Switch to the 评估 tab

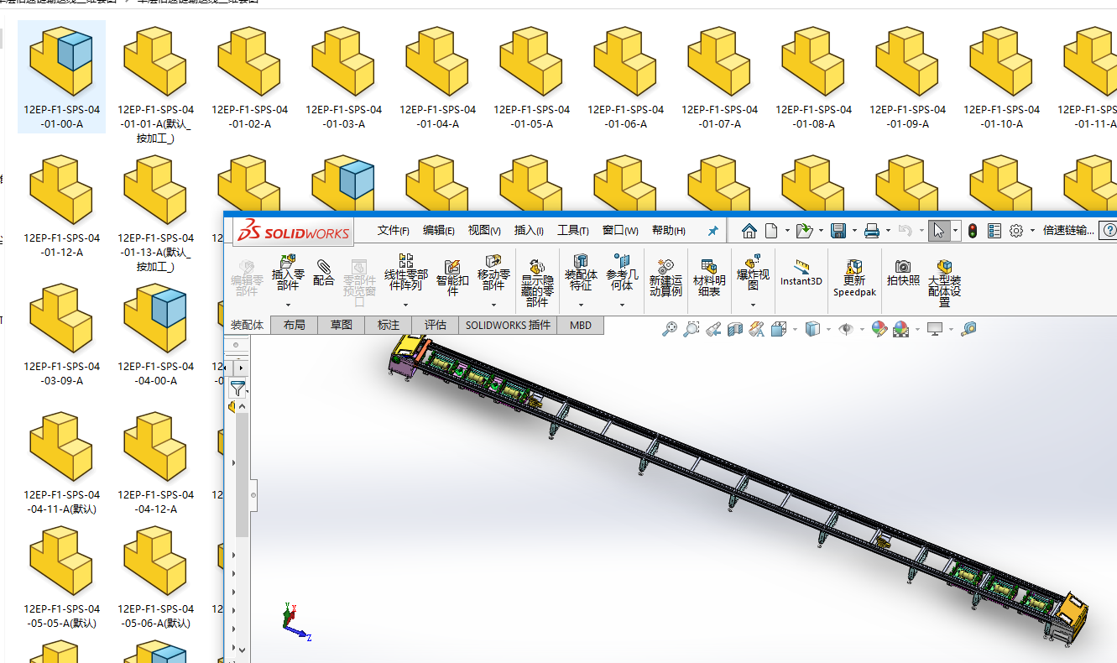coord(436,325)
